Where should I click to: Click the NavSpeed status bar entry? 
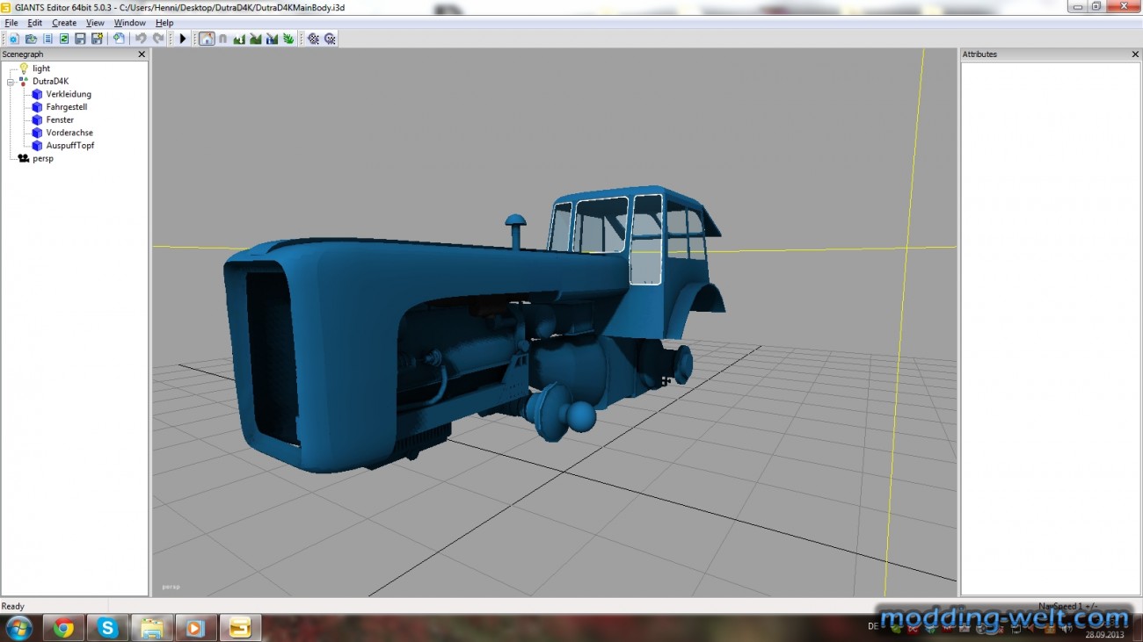pyautogui.click(x=1067, y=606)
